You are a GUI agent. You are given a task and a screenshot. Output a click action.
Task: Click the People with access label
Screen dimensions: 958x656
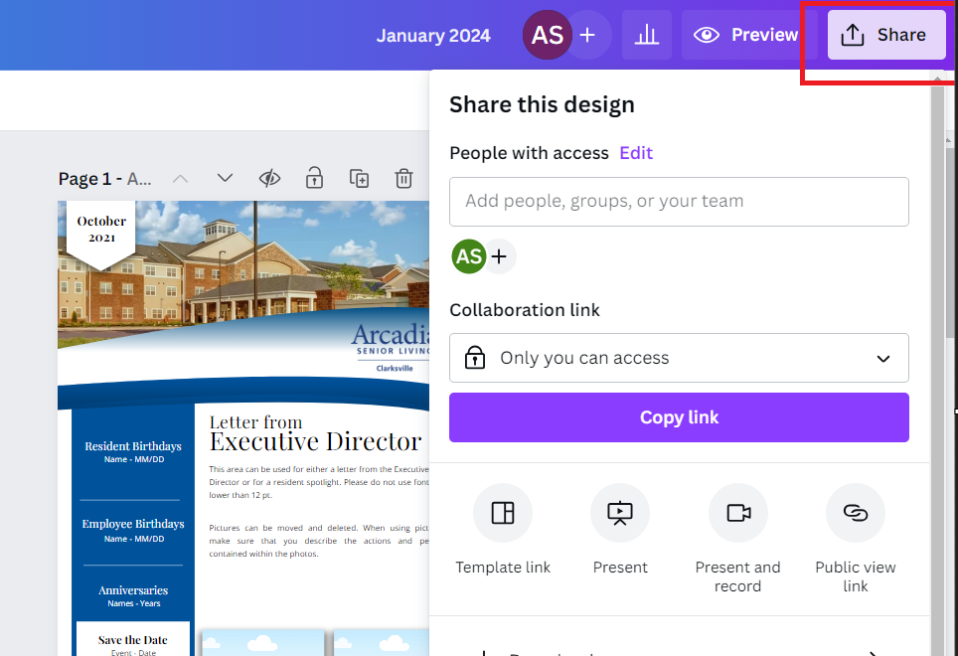click(x=529, y=153)
